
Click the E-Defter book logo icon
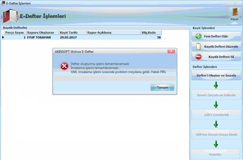tap(11, 16)
